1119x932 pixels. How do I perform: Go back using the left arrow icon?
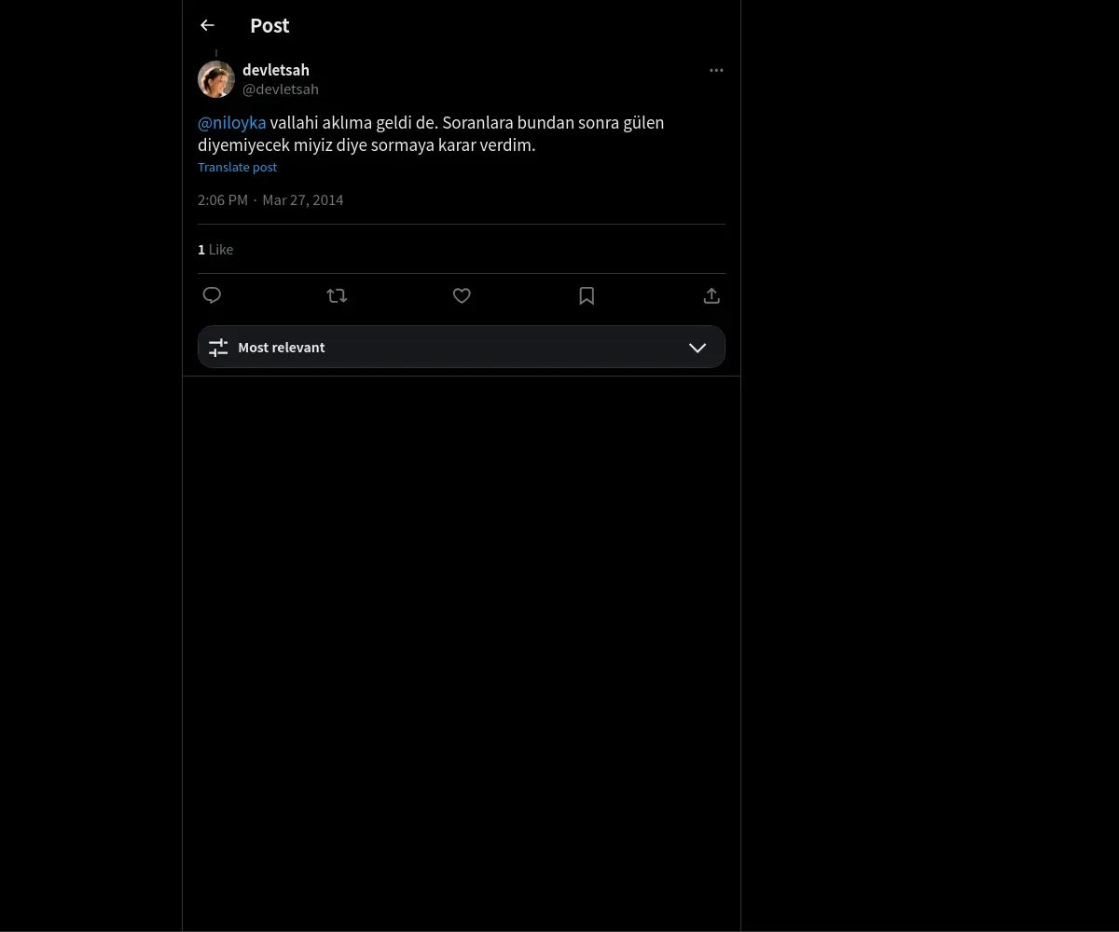point(207,25)
